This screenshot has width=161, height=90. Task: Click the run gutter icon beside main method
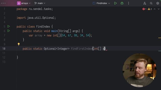(x=9, y=31)
